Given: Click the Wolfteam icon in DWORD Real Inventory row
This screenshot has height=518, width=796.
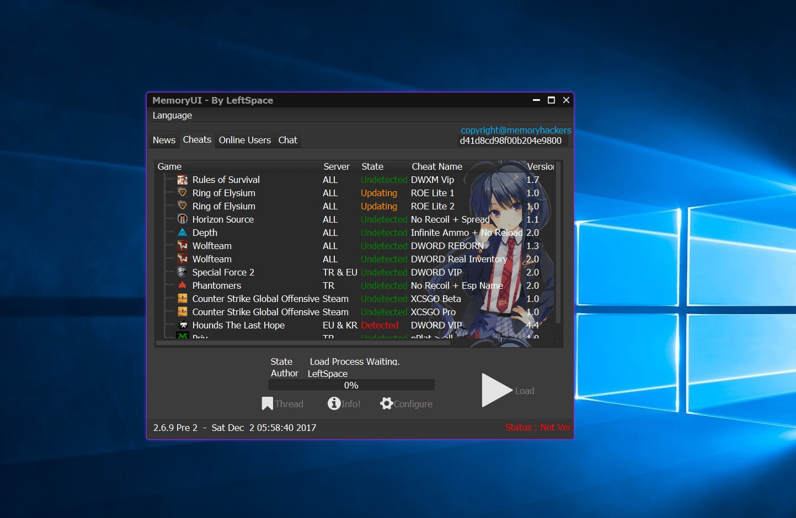Looking at the screenshot, I should pos(183,259).
